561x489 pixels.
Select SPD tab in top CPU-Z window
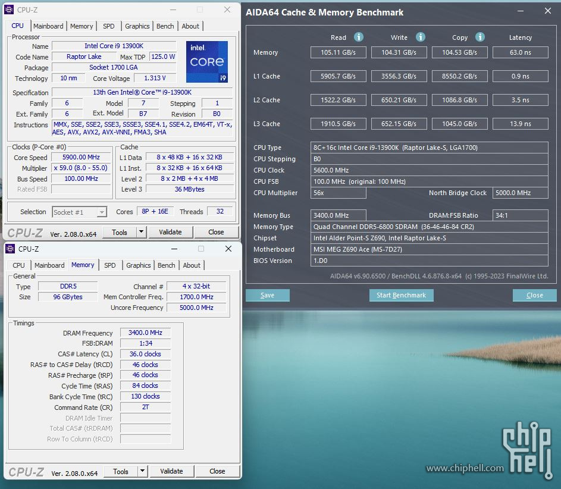tap(109, 26)
